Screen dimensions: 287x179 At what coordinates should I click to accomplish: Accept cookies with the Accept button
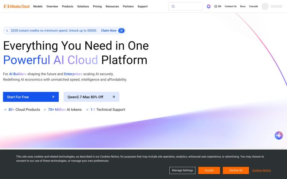tap(209, 170)
